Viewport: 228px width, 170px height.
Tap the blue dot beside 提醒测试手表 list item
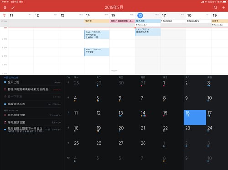(5, 104)
